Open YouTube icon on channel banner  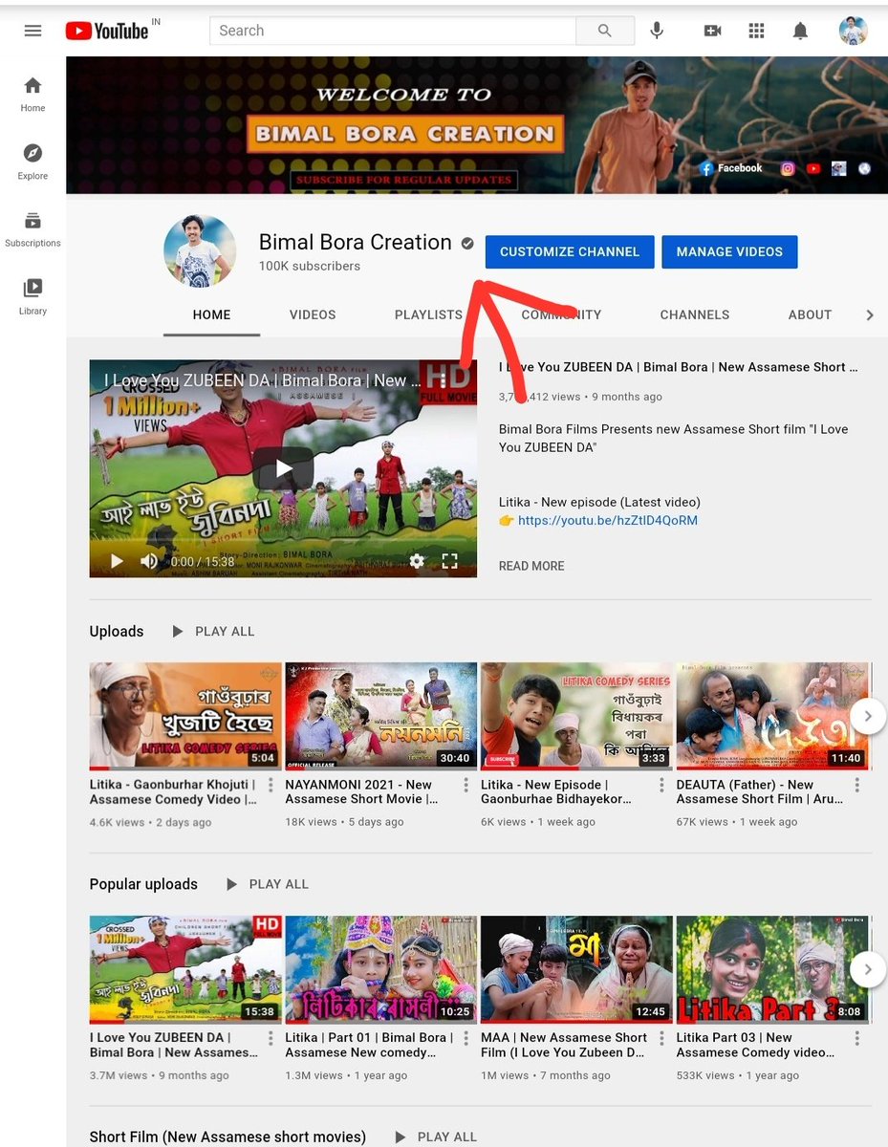click(813, 168)
